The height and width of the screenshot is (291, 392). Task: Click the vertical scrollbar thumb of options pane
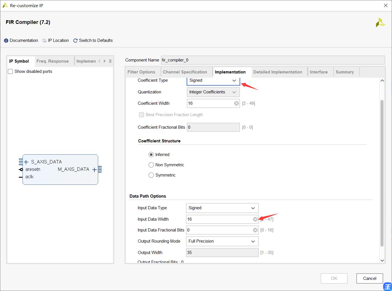(x=382, y=173)
